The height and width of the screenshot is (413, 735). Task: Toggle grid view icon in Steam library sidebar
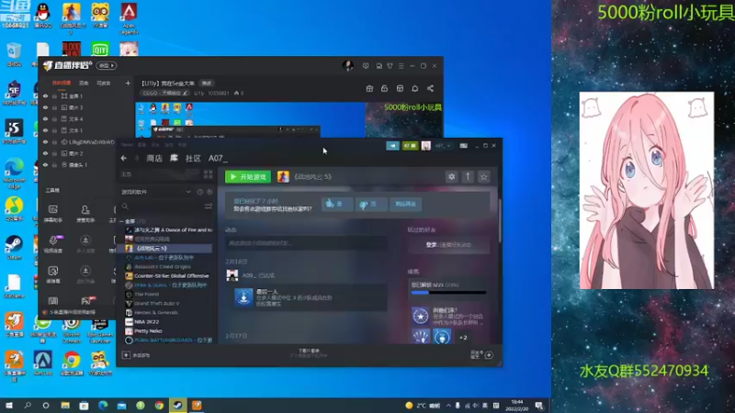click(x=209, y=174)
